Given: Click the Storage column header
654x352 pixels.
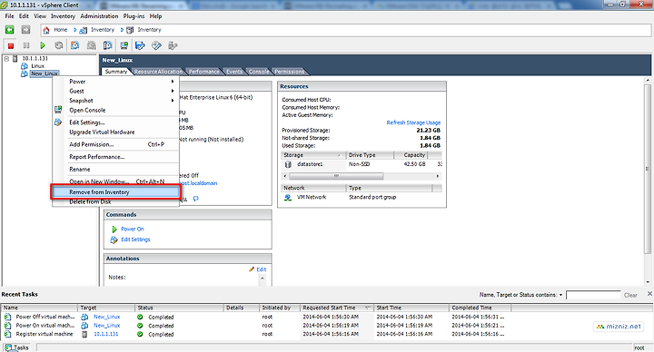Looking at the screenshot, I should pos(312,155).
